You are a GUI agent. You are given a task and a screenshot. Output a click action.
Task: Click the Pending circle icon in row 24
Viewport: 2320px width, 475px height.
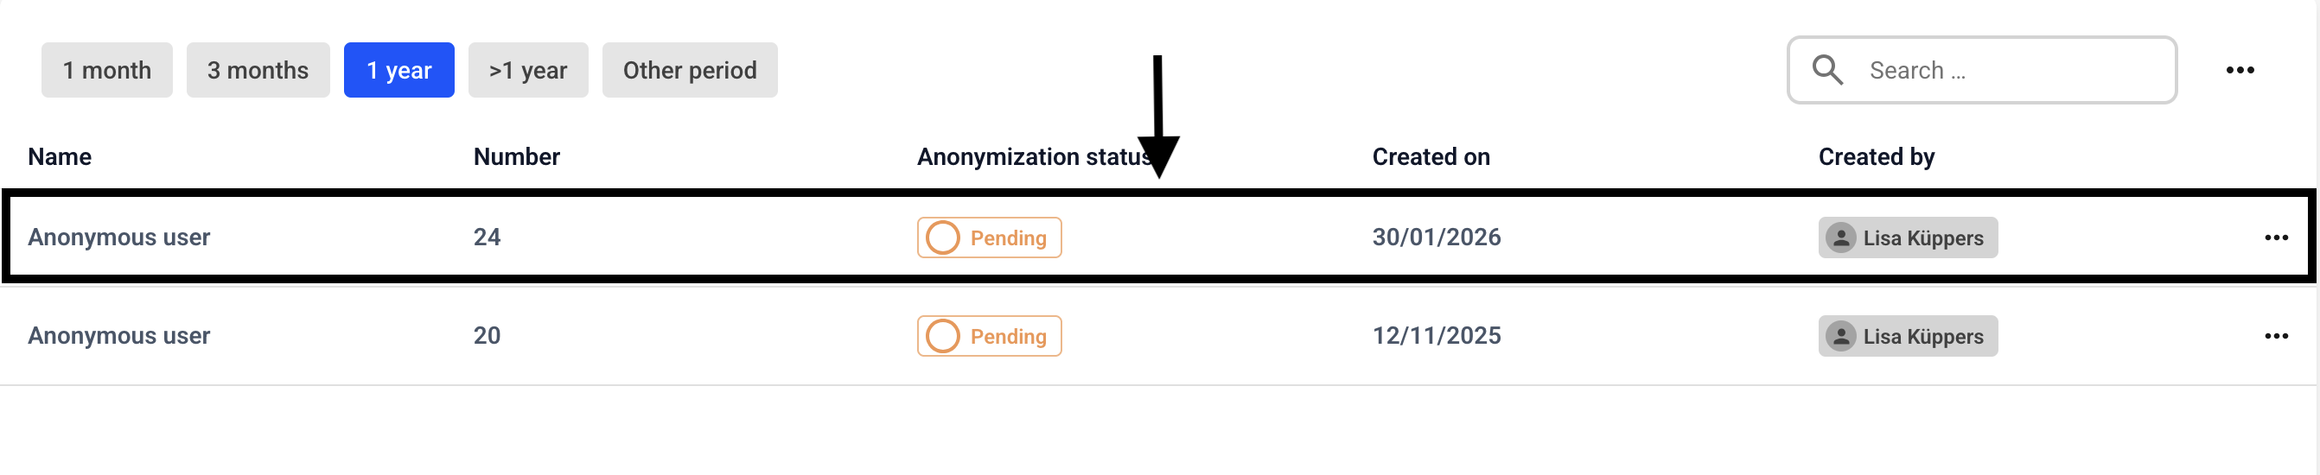coord(942,237)
